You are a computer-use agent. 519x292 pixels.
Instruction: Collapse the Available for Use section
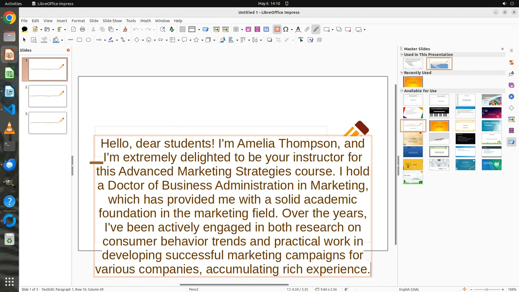pyautogui.click(x=402, y=91)
